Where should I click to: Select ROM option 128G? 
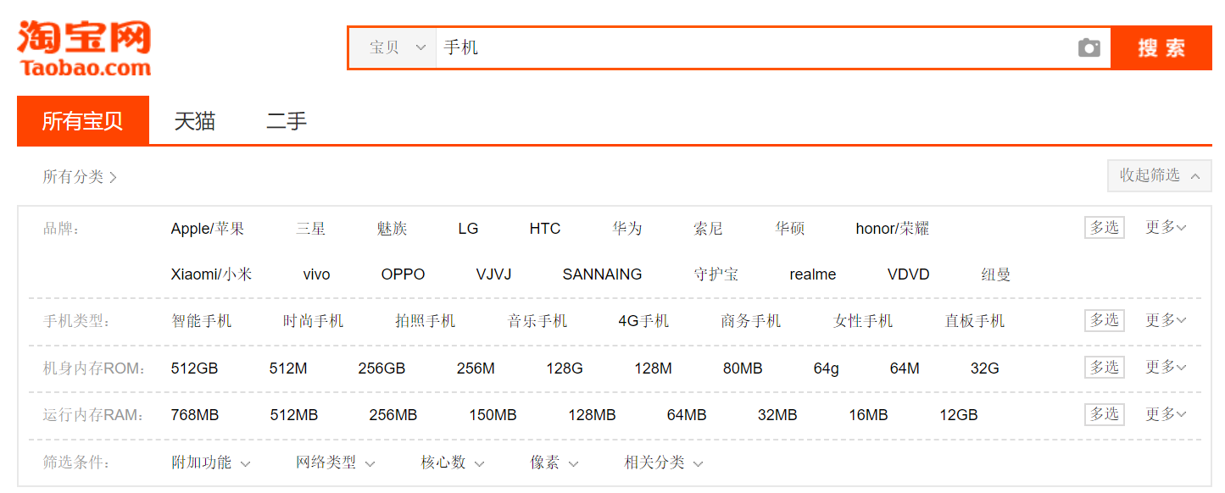click(565, 368)
